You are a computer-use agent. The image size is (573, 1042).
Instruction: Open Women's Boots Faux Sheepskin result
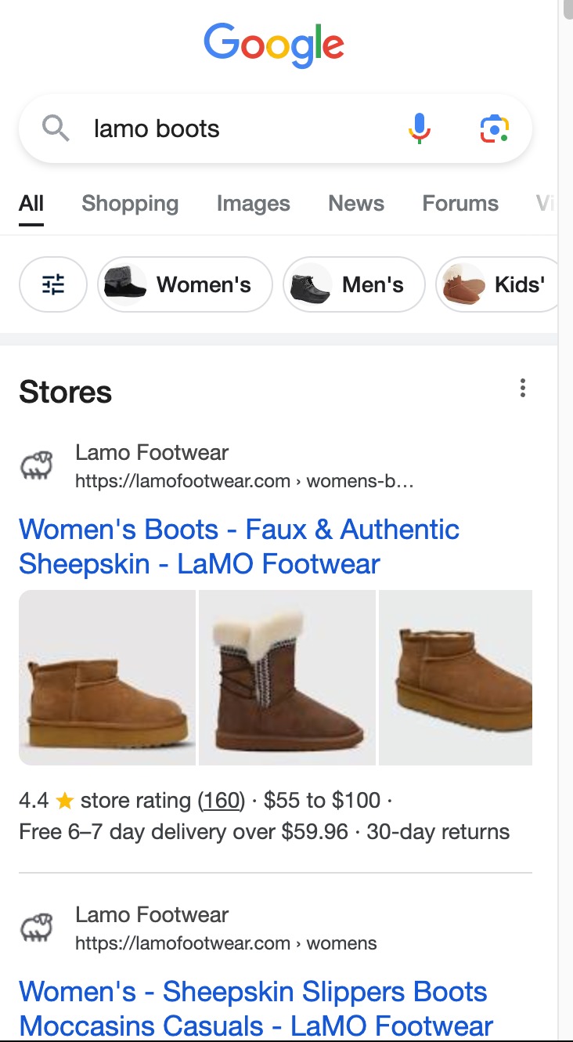tap(240, 546)
